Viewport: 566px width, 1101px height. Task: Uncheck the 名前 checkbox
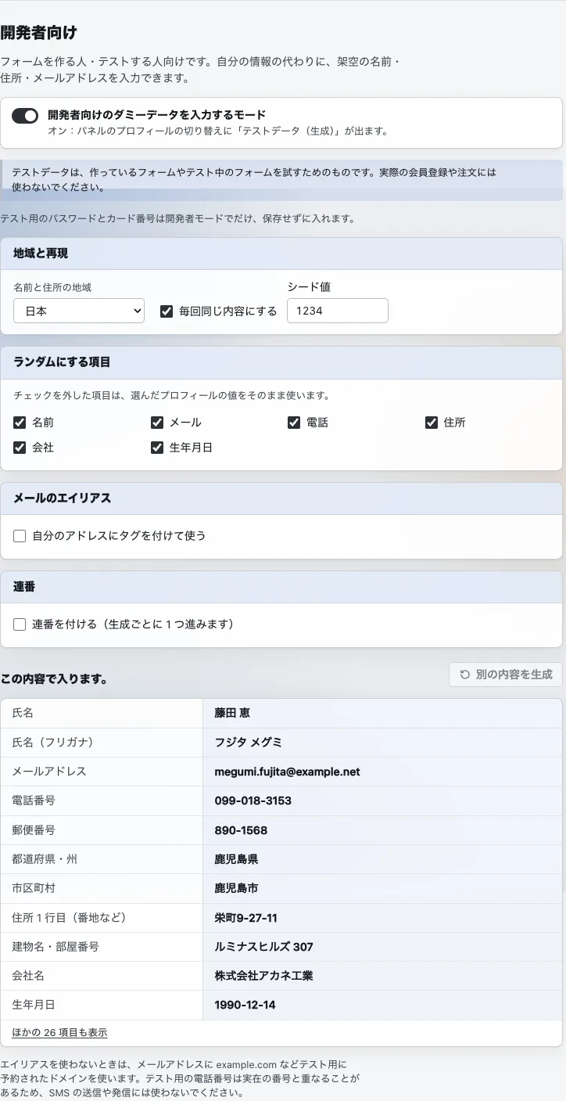pos(20,423)
